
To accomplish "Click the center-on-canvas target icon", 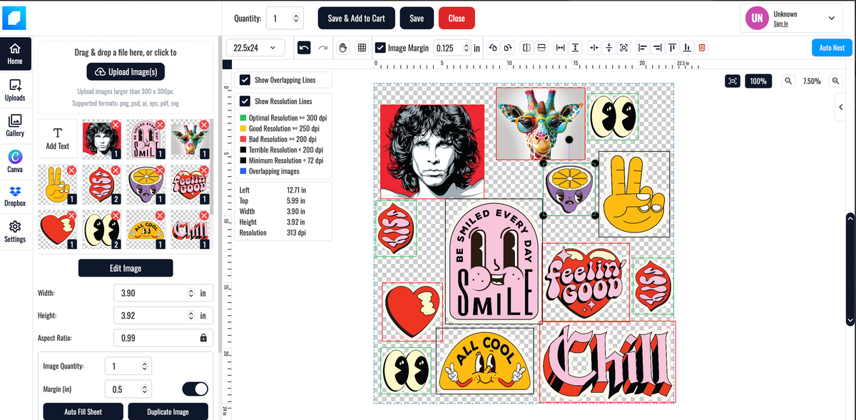I will [623, 48].
